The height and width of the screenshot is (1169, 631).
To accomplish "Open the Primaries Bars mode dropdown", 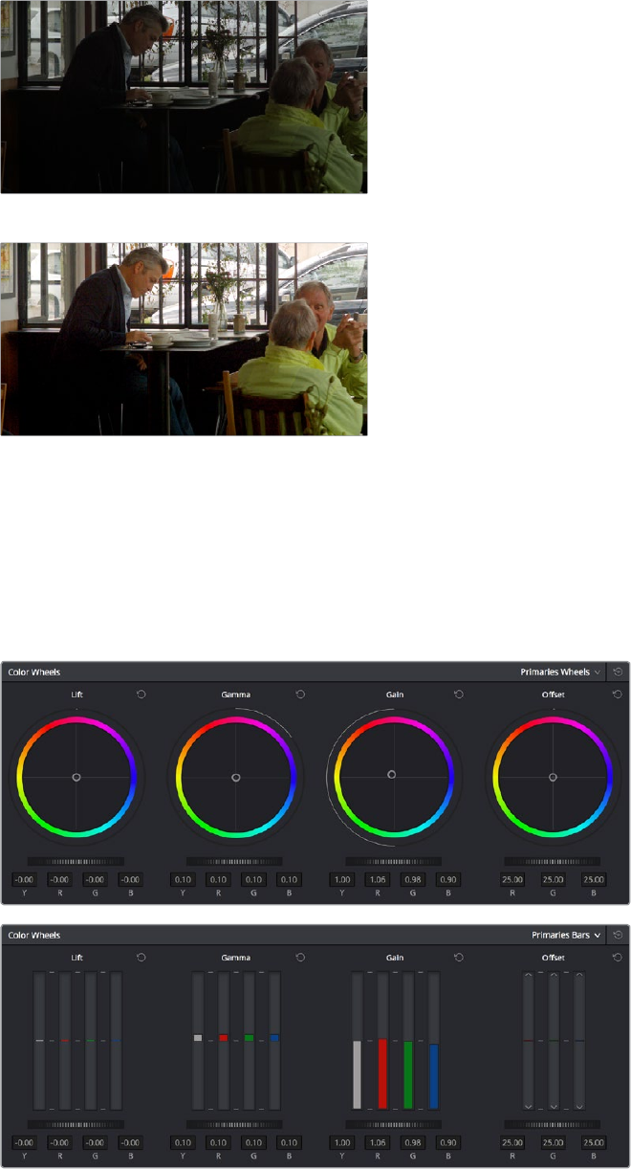I will tap(566, 935).
